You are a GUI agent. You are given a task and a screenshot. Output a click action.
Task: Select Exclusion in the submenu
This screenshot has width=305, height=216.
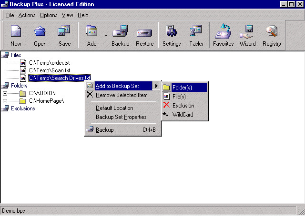tap(184, 106)
